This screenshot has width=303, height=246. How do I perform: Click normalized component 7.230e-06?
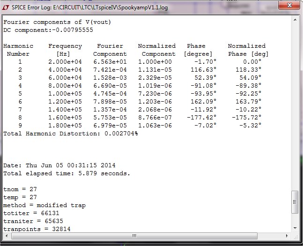pos(155,94)
